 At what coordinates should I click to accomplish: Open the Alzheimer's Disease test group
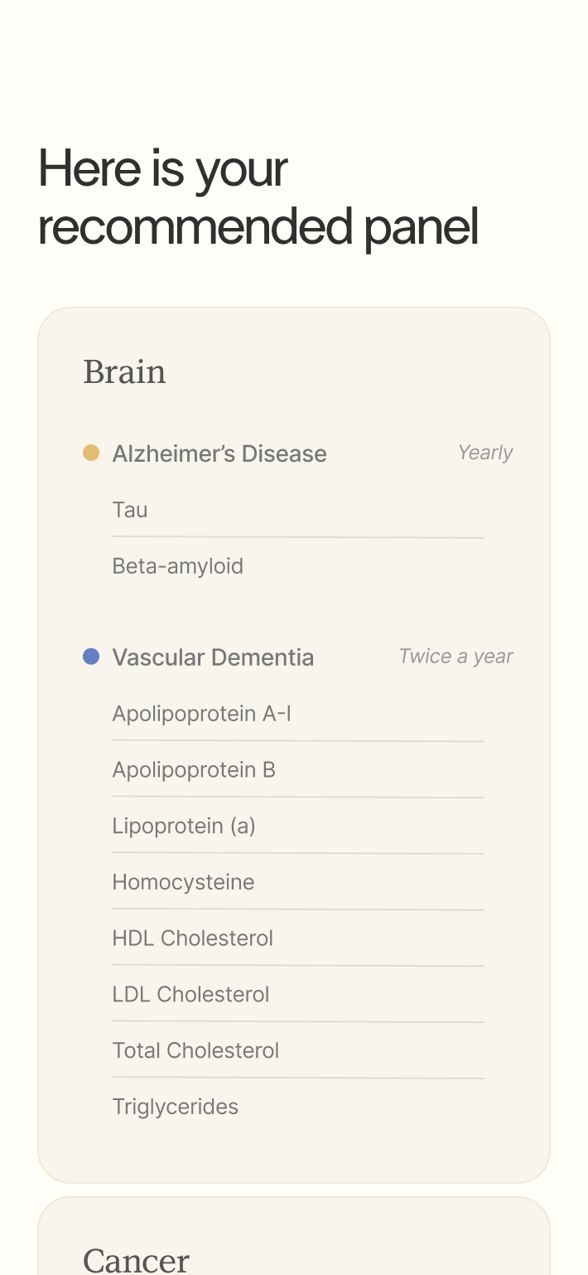219,453
